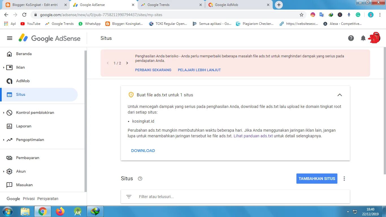Open the AdSense hamburger menu
The height and width of the screenshot is (217, 386).
10,38
